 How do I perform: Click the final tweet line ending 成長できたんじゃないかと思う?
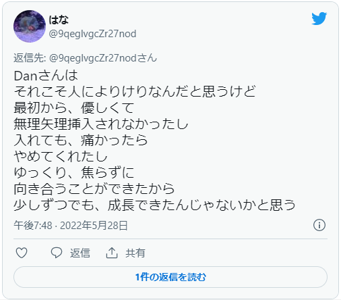(154, 205)
